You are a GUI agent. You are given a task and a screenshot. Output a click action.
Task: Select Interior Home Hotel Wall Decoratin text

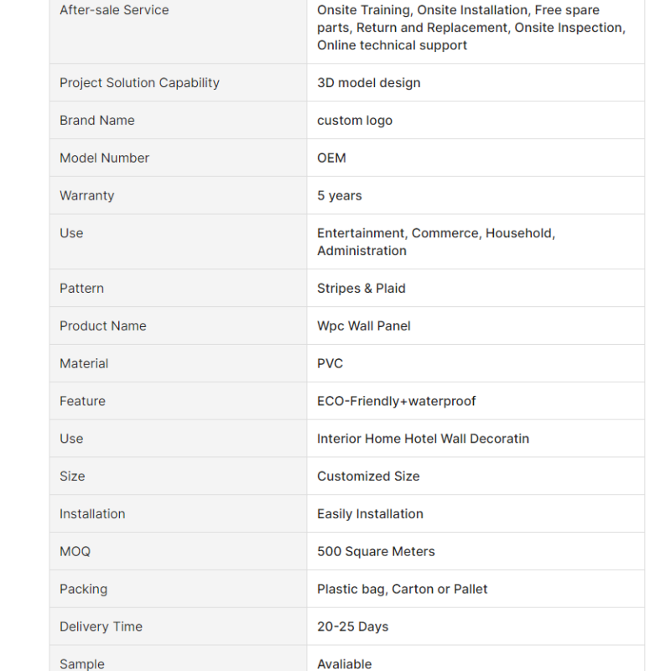(423, 439)
